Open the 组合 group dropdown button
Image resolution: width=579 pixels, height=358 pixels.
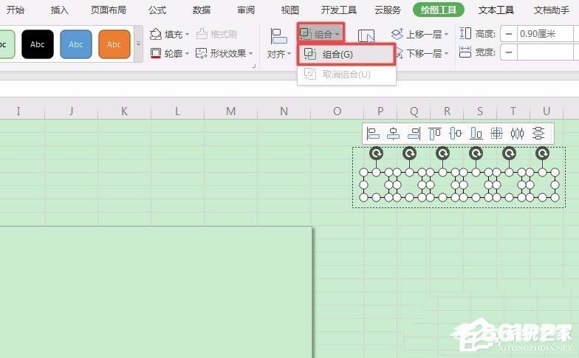point(321,34)
